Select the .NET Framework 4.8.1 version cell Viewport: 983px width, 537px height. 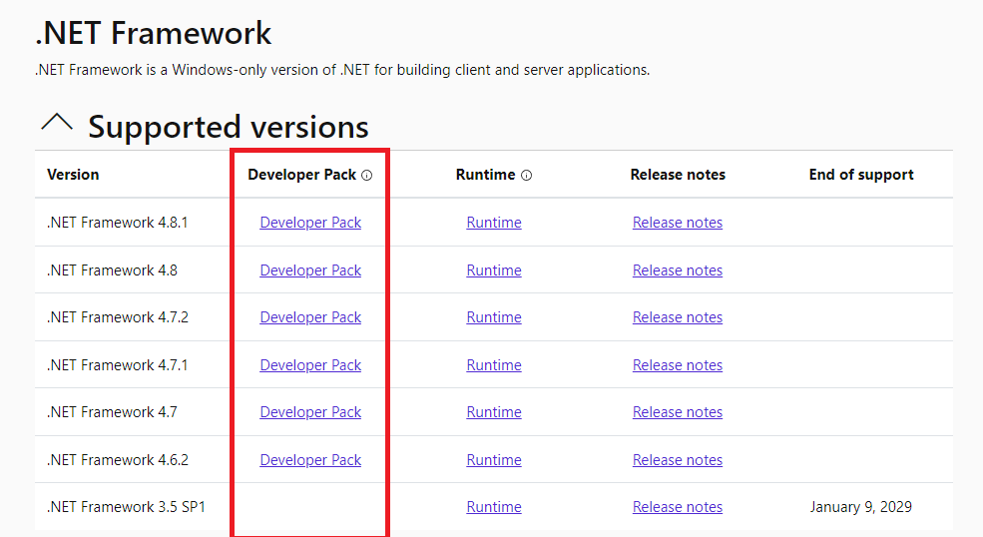click(117, 223)
